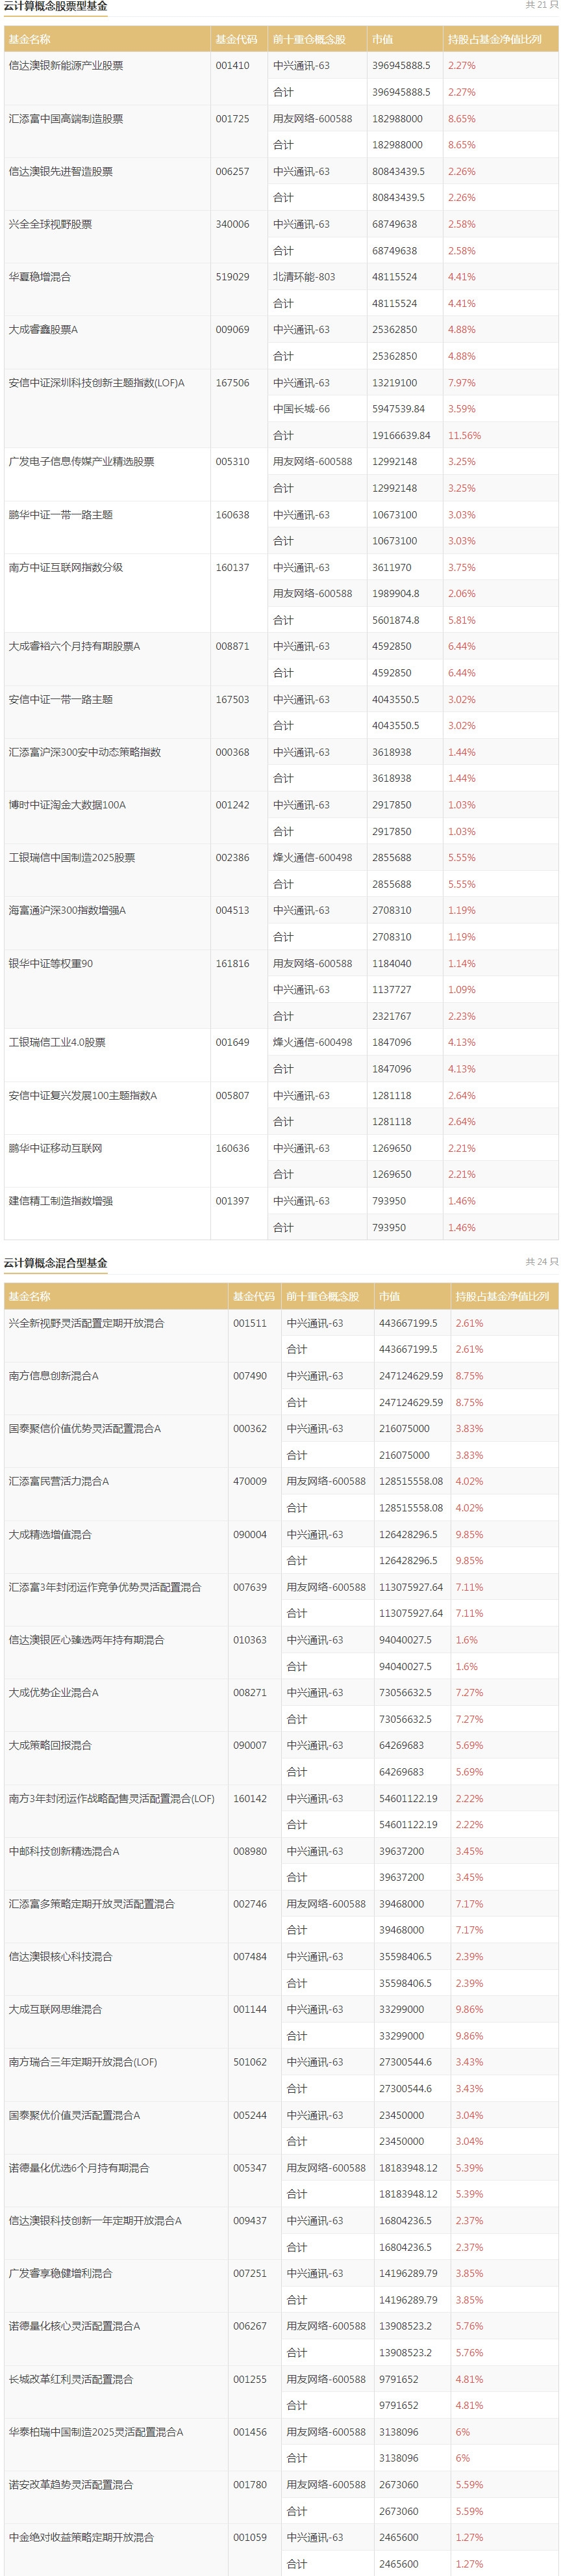561x2576 pixels.
Task: Click stock 中国长城-66
Action: point(301,409)
